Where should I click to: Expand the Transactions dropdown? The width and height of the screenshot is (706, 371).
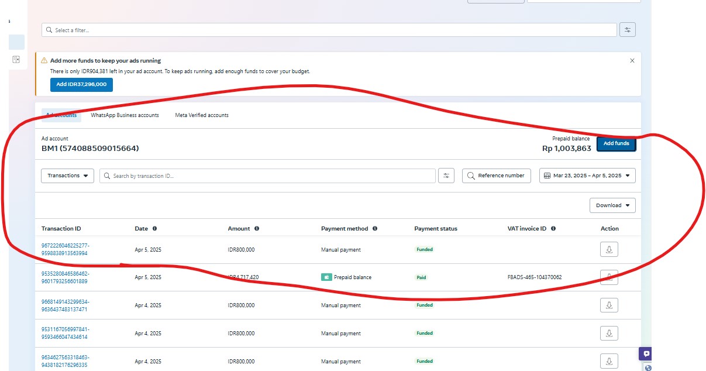click(x=67, y=176)
